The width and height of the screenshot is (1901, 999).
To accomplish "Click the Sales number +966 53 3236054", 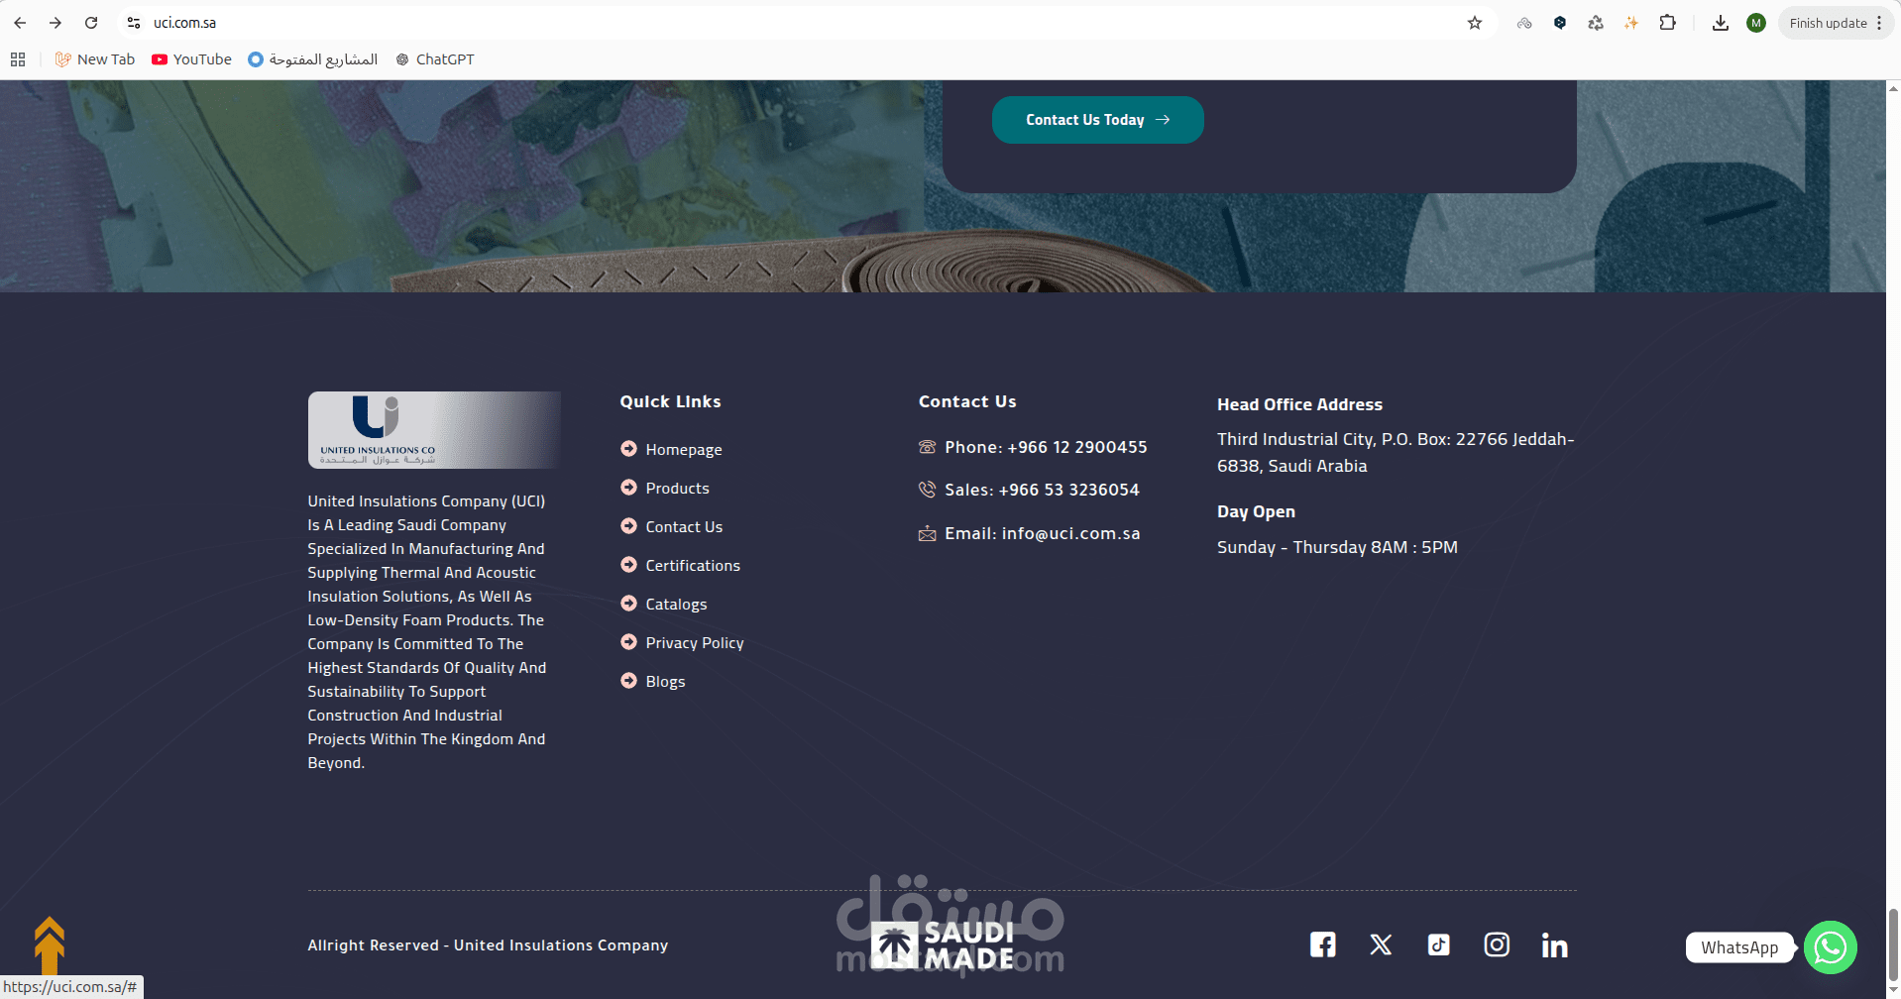I will [x=1069, y=490].
